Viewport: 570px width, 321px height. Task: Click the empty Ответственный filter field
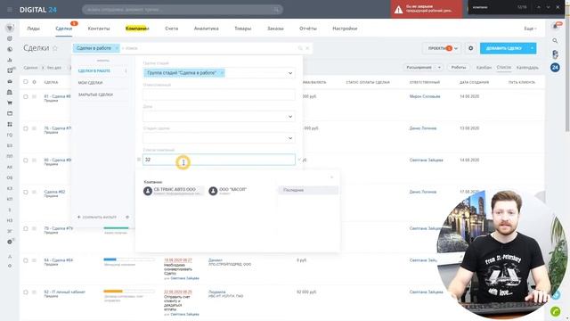point(219,95)
